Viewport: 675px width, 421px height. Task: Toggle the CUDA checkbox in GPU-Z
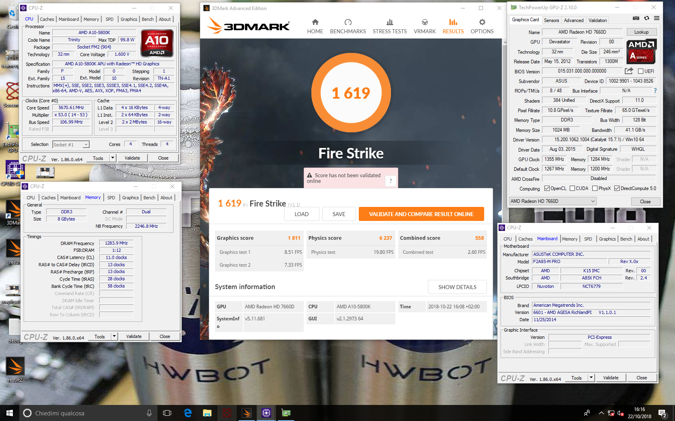572,188
